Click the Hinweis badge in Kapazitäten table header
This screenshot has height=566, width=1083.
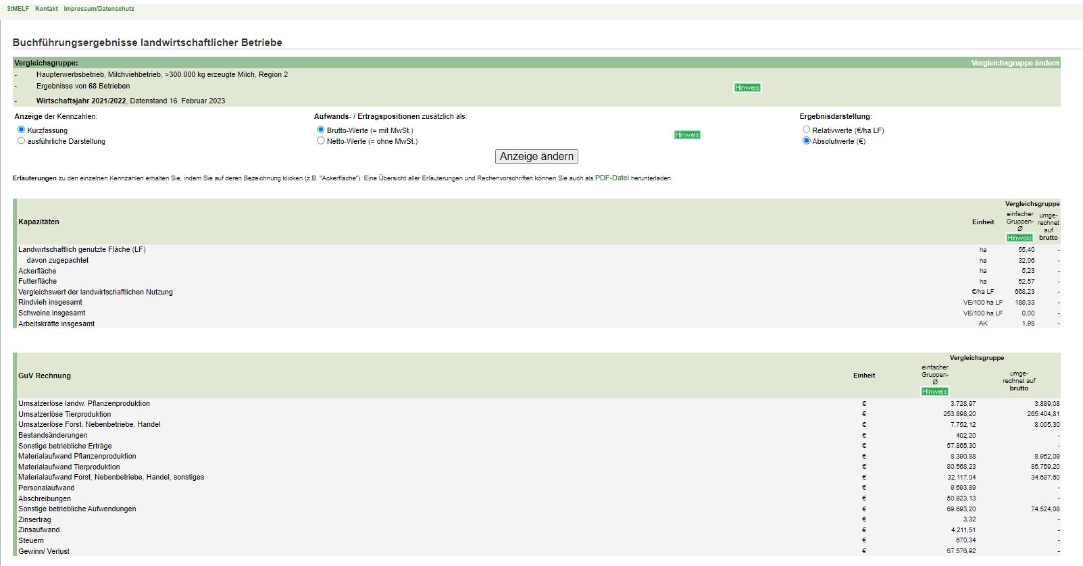tap(1019, 238)
